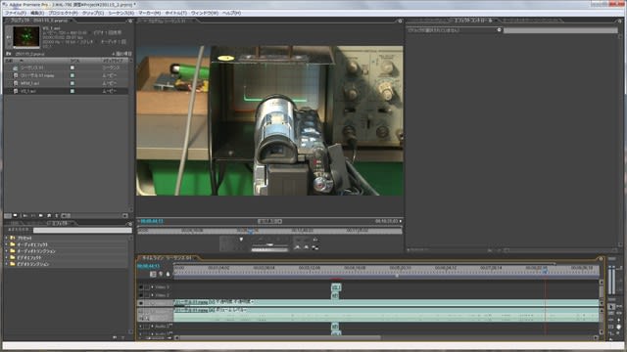Image resolution: width=627 pixels, height=352 pixels.
Task: Choose the Selection tool in tools panel
Action: (x=611, y=306)
